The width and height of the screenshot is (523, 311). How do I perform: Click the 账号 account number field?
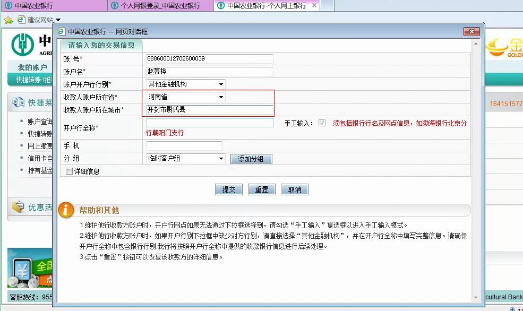coord(210,59)
